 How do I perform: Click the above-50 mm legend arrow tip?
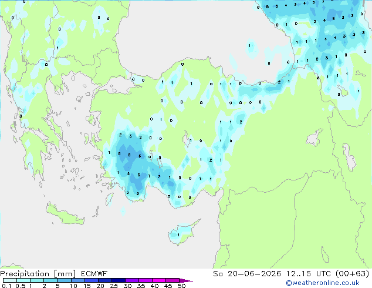[186, 281]
